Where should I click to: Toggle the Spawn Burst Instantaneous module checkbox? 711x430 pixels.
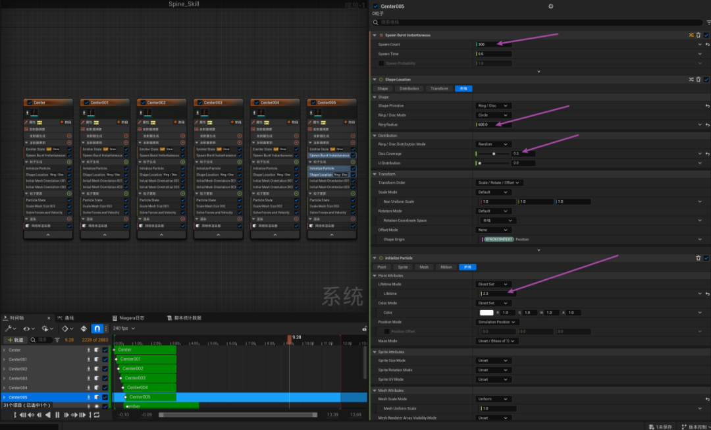pos(706,35)
